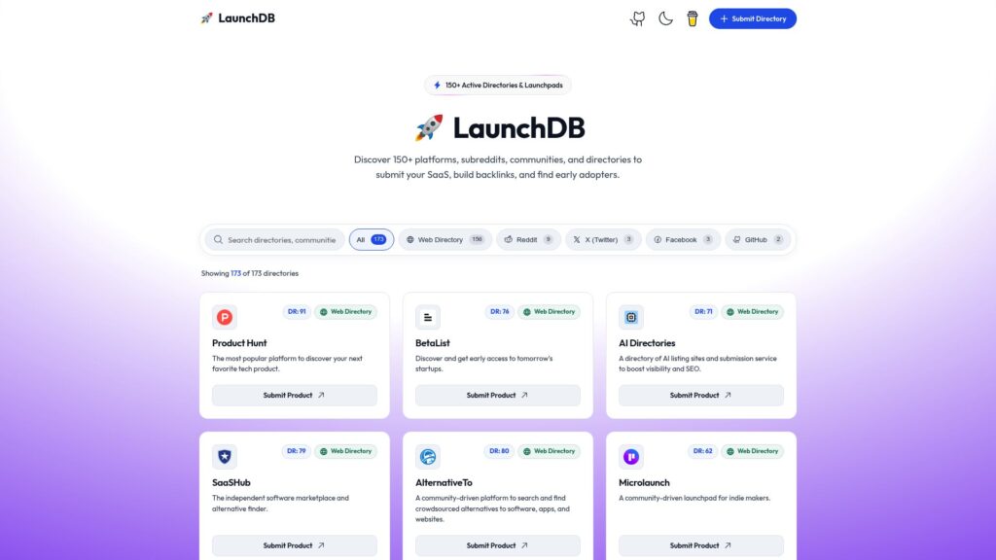Viewport: 996px width, 560px height.
Task: Filter by Reddit tab
Action: click(528, 240)
